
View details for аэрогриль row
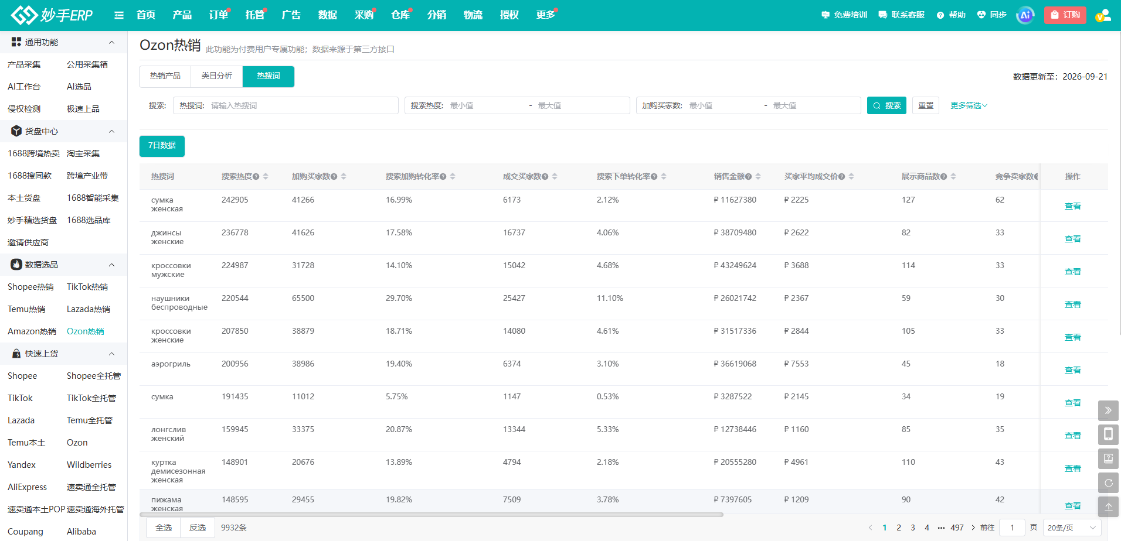(x=1073, y=370)
